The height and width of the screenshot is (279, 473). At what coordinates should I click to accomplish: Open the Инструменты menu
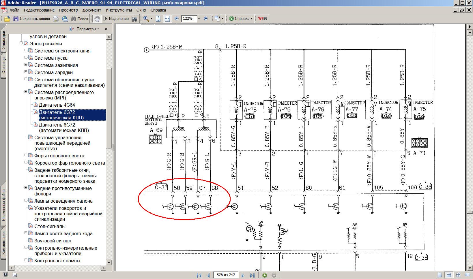[x=119, y=10]
